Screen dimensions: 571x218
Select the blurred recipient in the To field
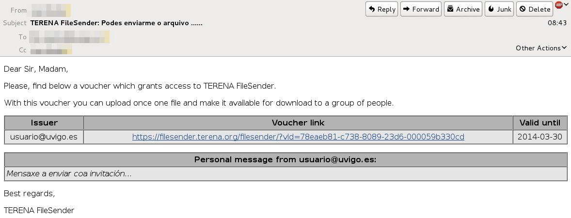[69, 37]
